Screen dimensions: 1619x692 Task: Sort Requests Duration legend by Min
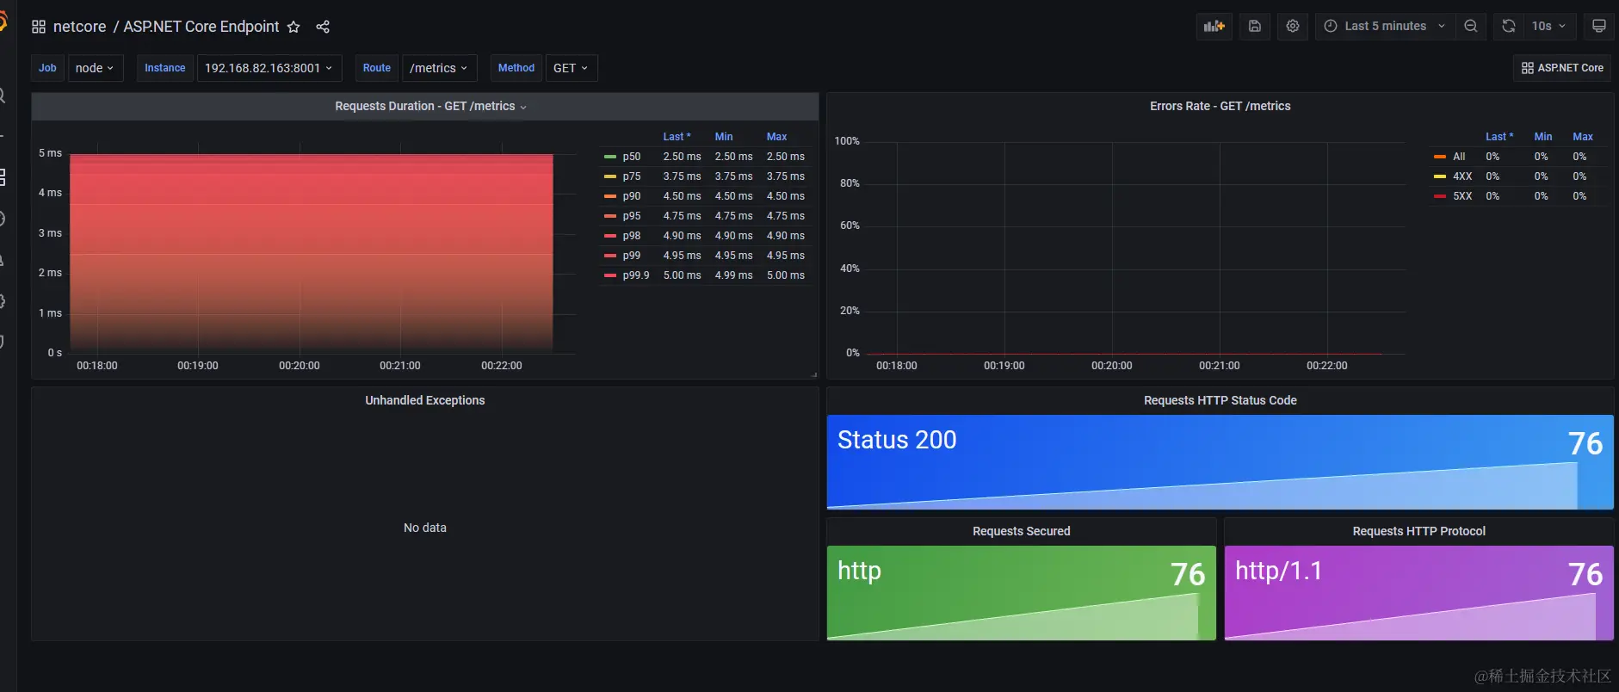[724, 137]
